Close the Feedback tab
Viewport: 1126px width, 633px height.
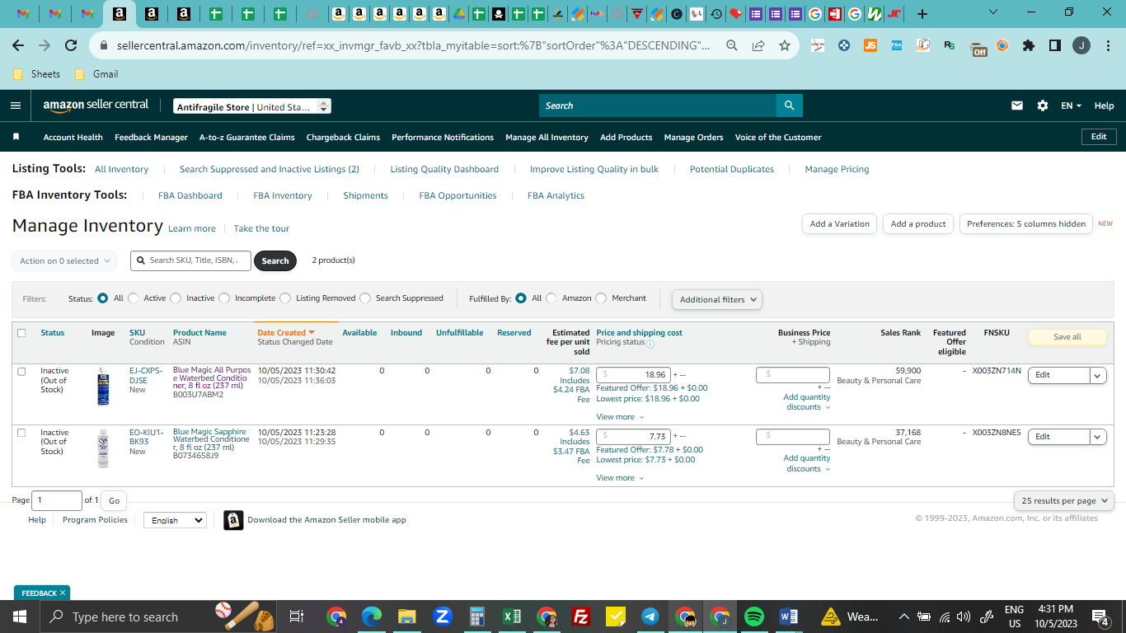point(63,593)
